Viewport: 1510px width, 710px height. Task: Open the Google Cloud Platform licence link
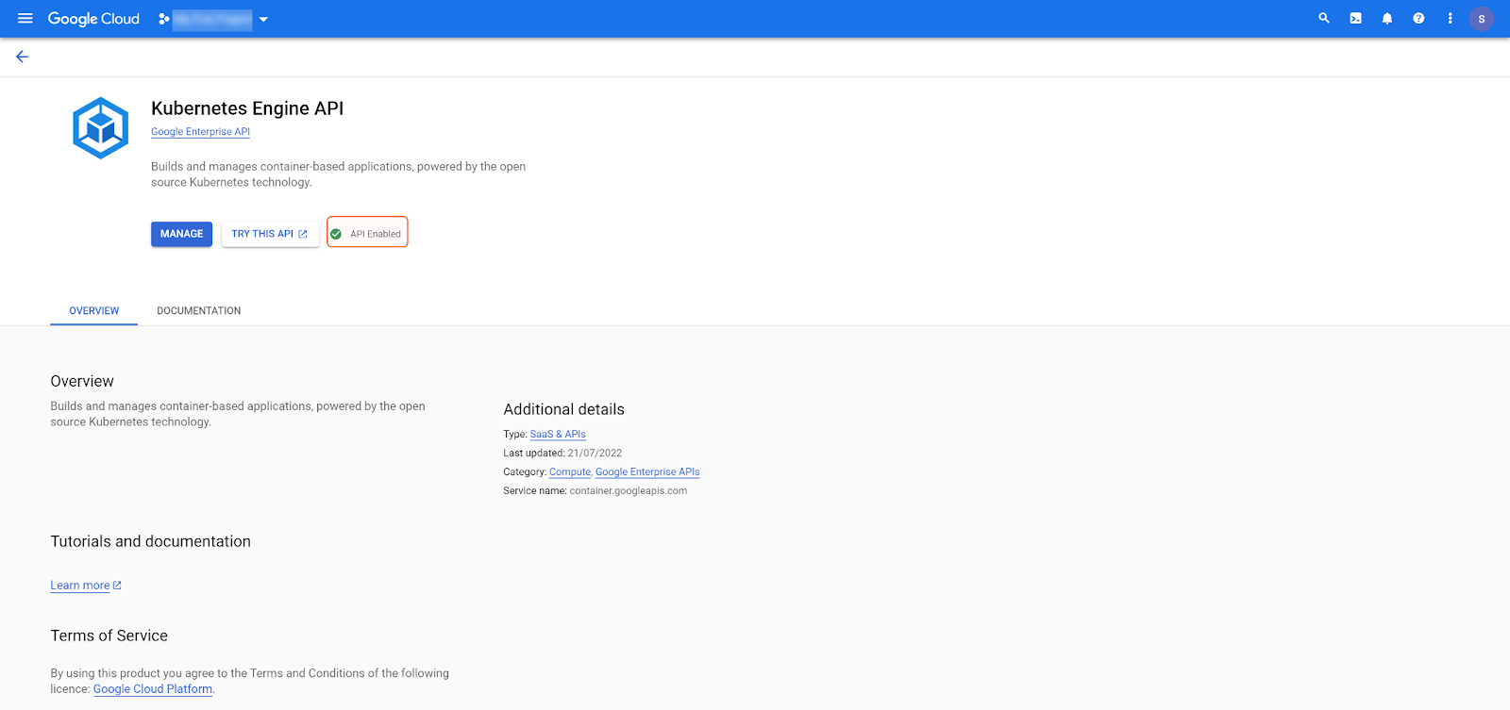(x=153, y=689)
